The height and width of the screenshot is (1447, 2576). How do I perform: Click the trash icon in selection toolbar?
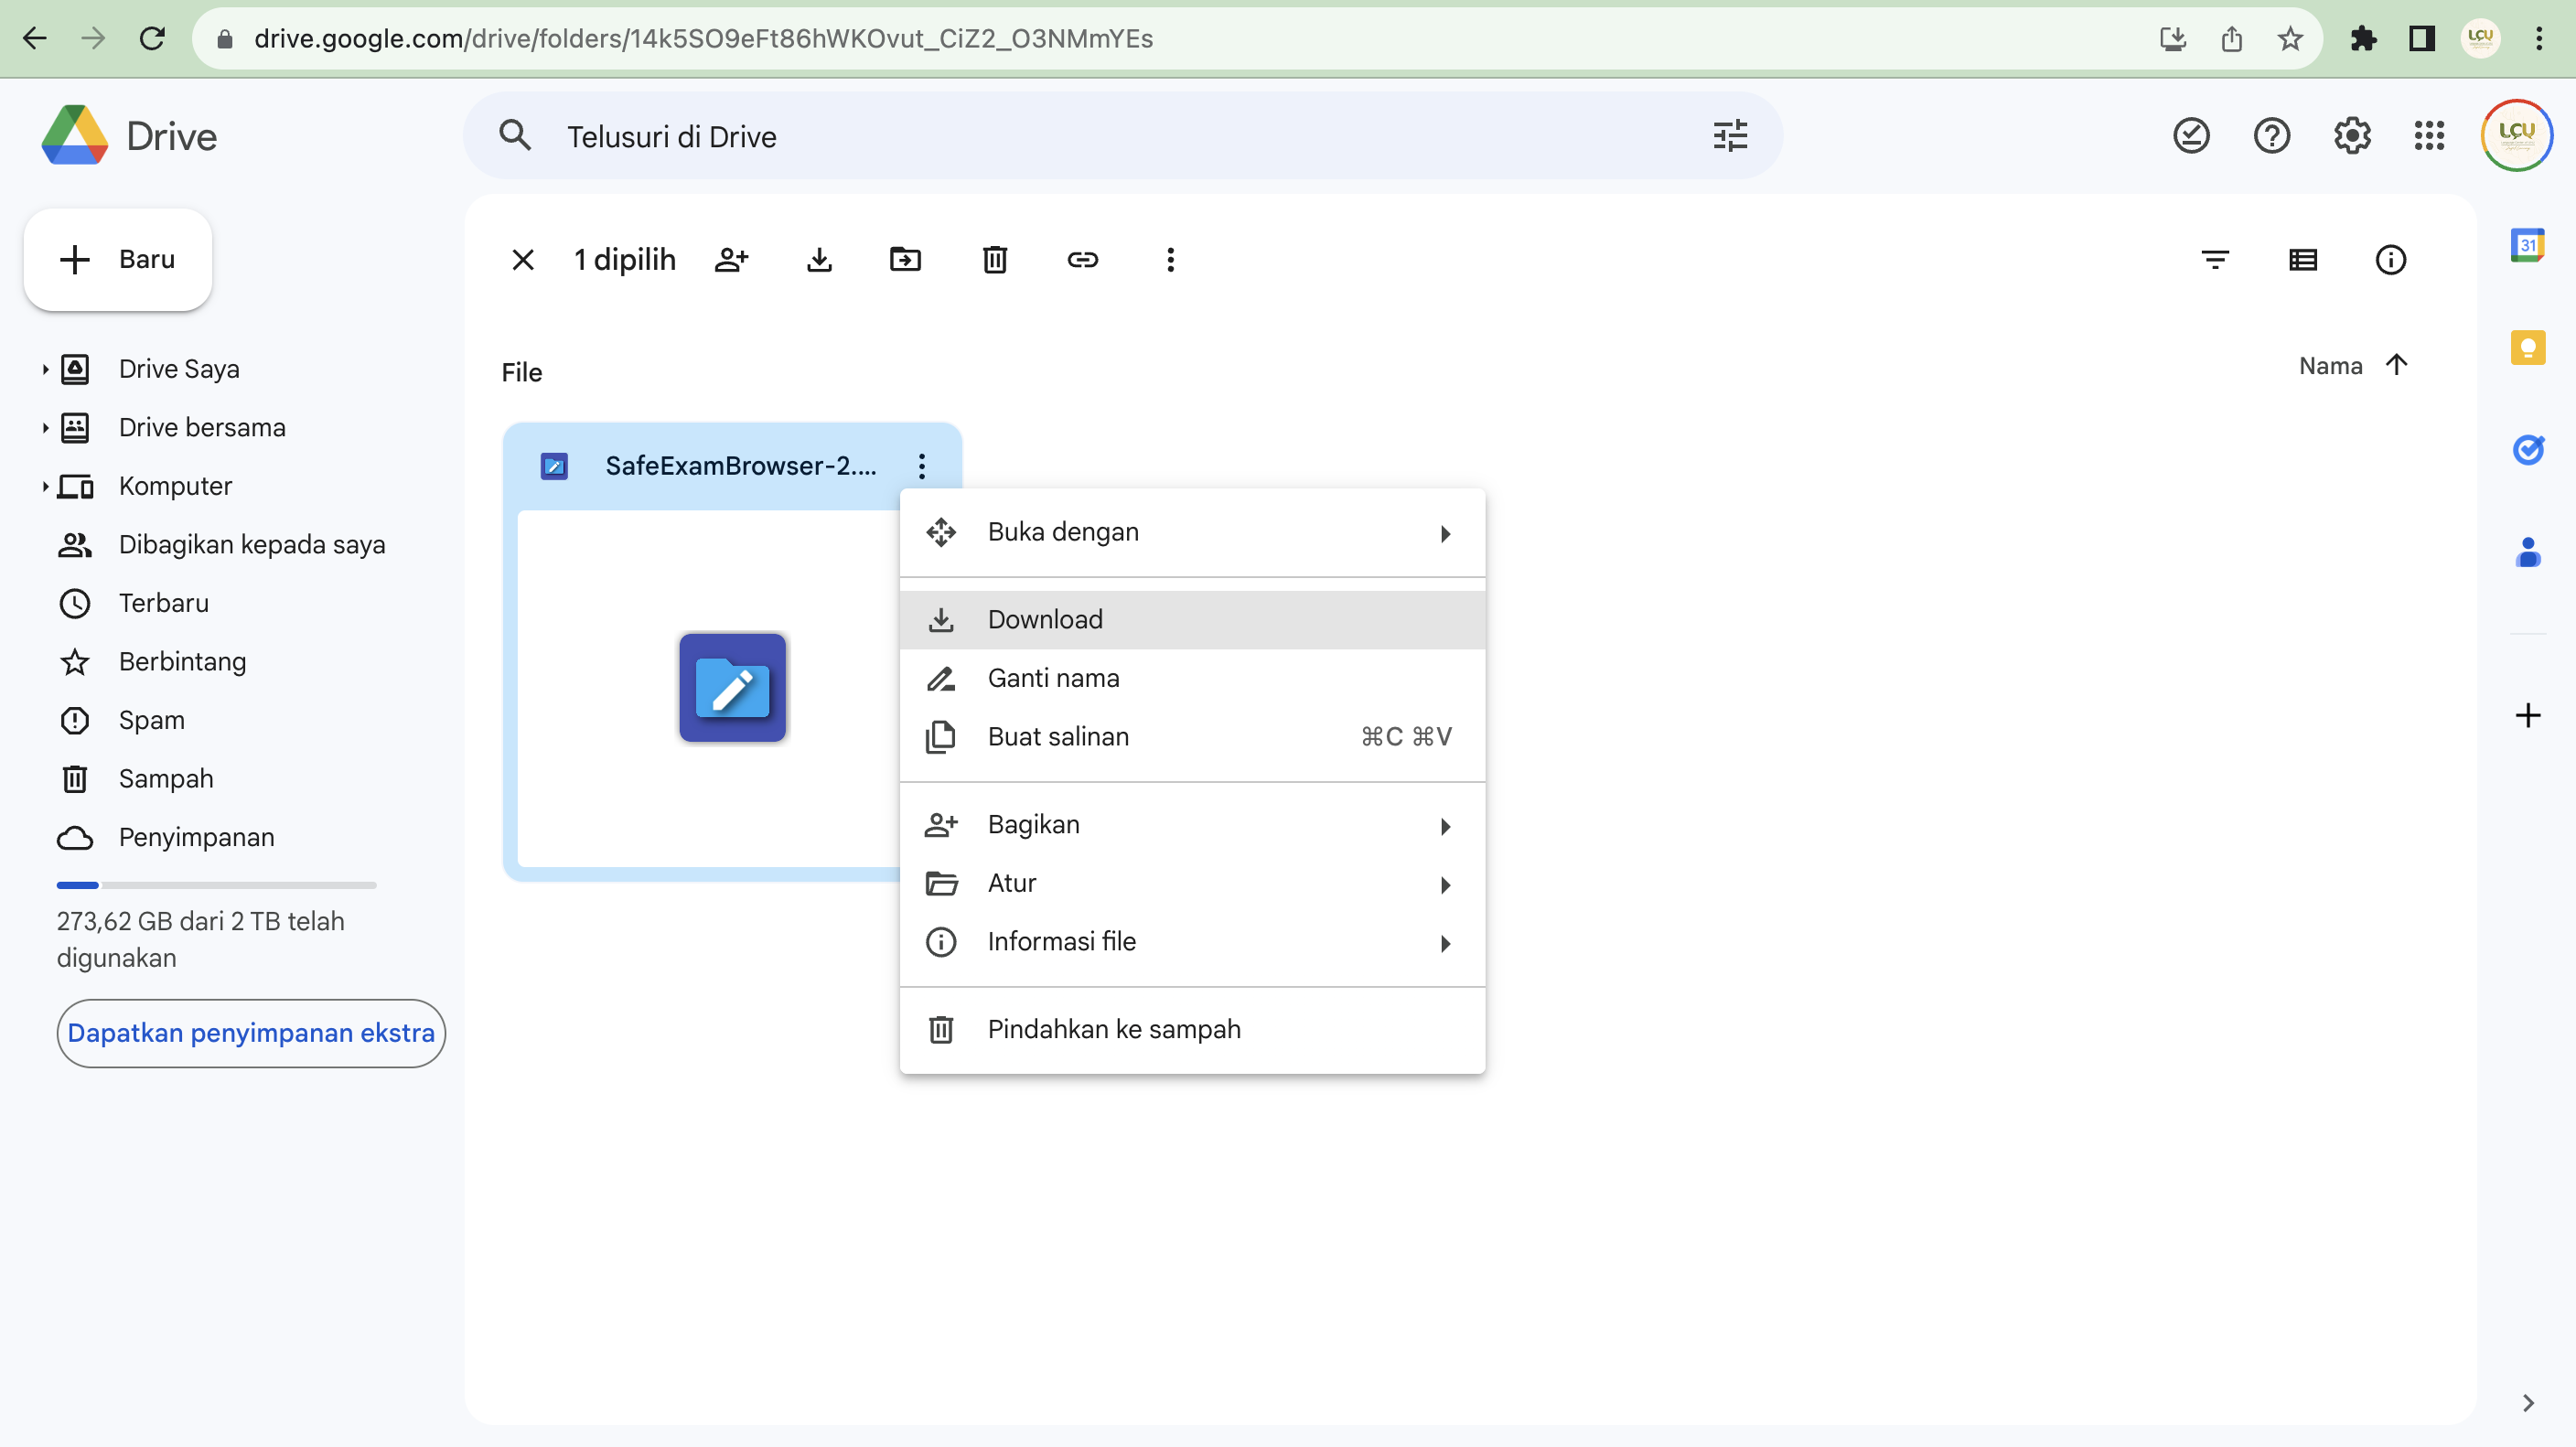click(x=994, y=260)
